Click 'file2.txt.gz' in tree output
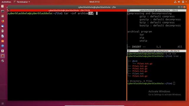 pyautogui.click(x=140, y=69)
